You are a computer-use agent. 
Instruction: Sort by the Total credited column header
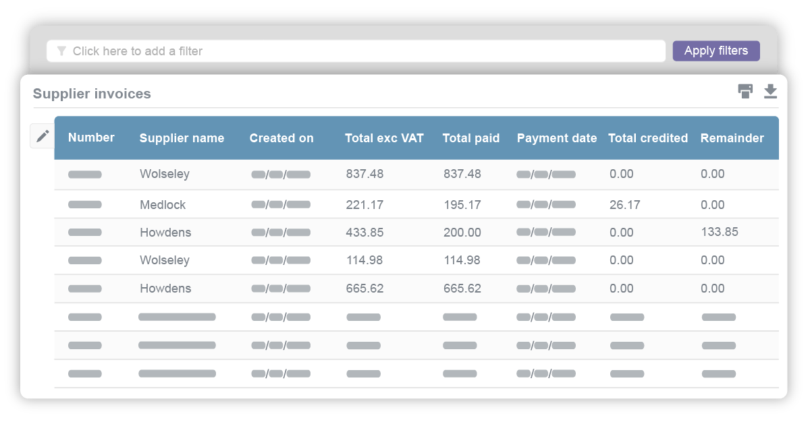[x=648, y=138]
